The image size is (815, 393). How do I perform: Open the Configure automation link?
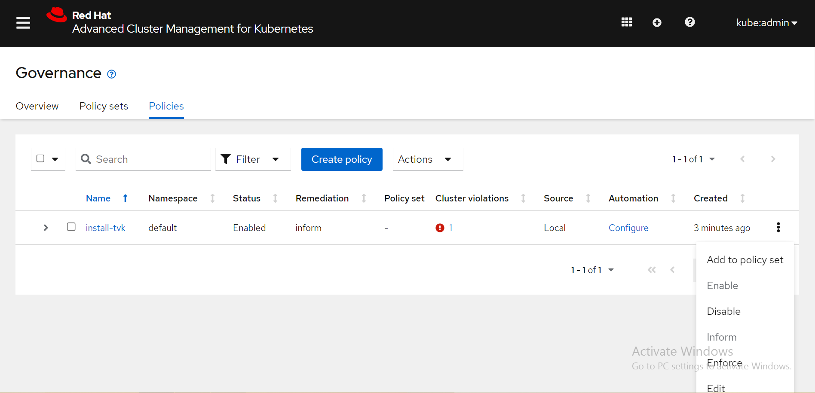coord(628,228)
